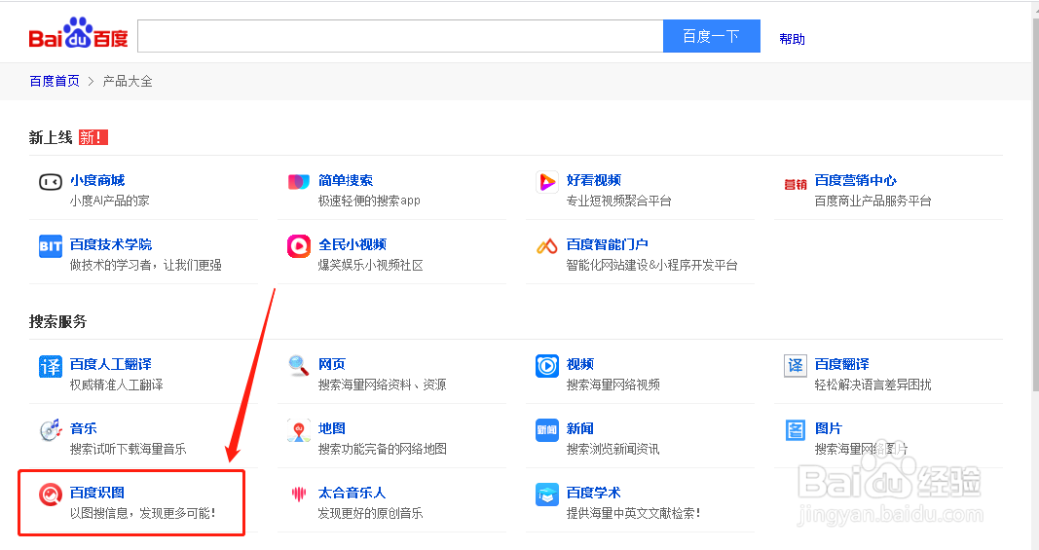Open the 百度营销中心 link
This screenshot has width=1039, height=550.
click(855, 180)
